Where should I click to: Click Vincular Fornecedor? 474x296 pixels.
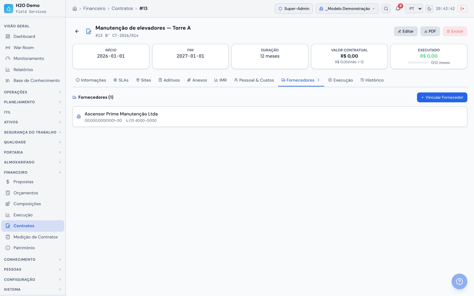(x=442, y=97)
